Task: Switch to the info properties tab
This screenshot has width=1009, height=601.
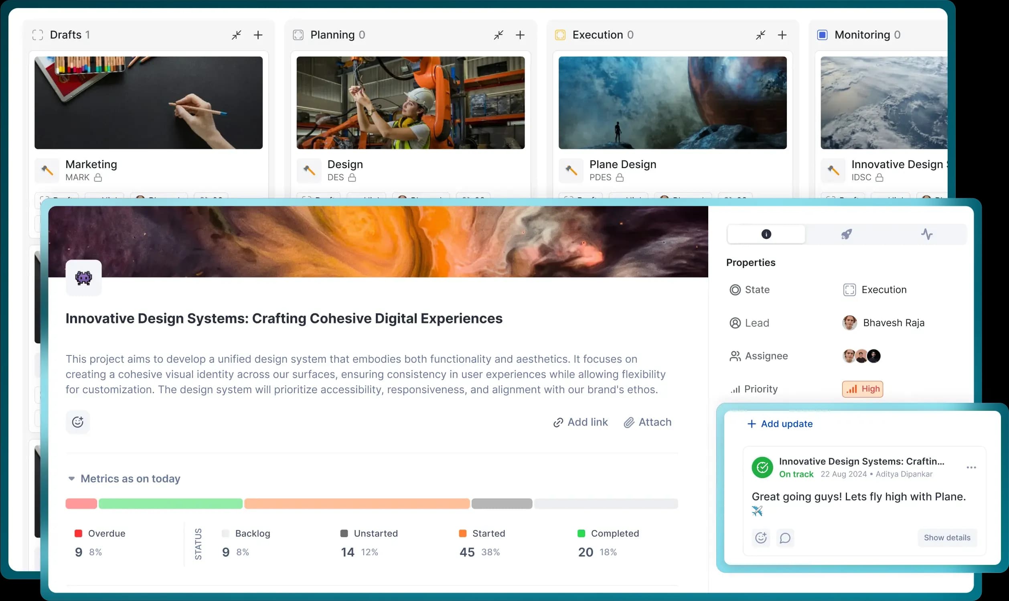Action: pyautogui.click(x=766, y=234)
